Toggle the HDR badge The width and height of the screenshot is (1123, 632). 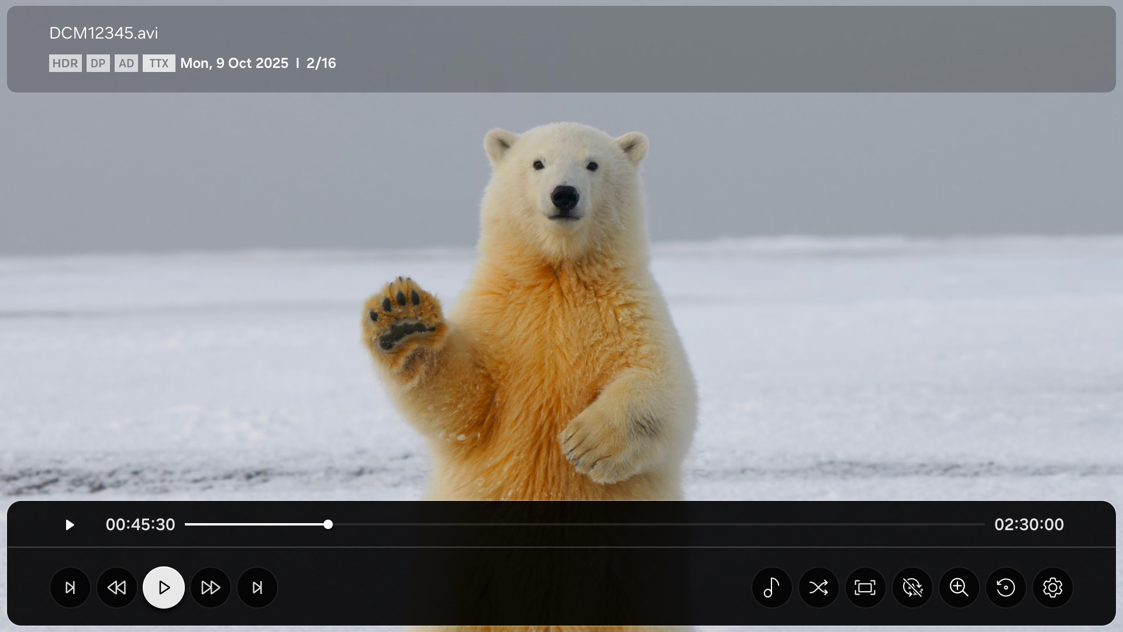[x=65, y=63]
